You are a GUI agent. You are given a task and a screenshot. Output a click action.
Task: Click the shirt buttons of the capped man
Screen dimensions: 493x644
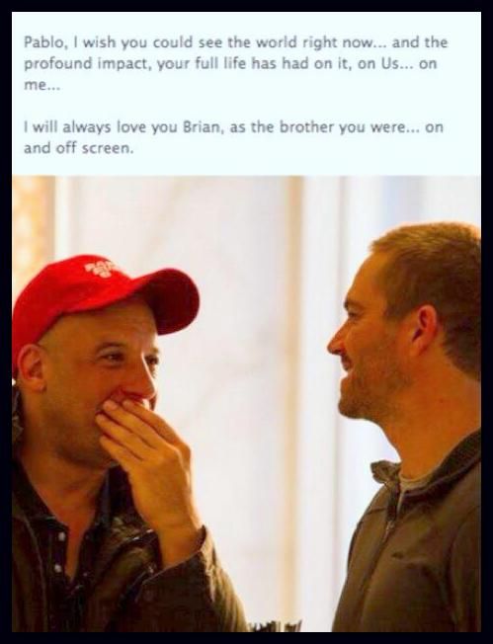click(60, 550)
